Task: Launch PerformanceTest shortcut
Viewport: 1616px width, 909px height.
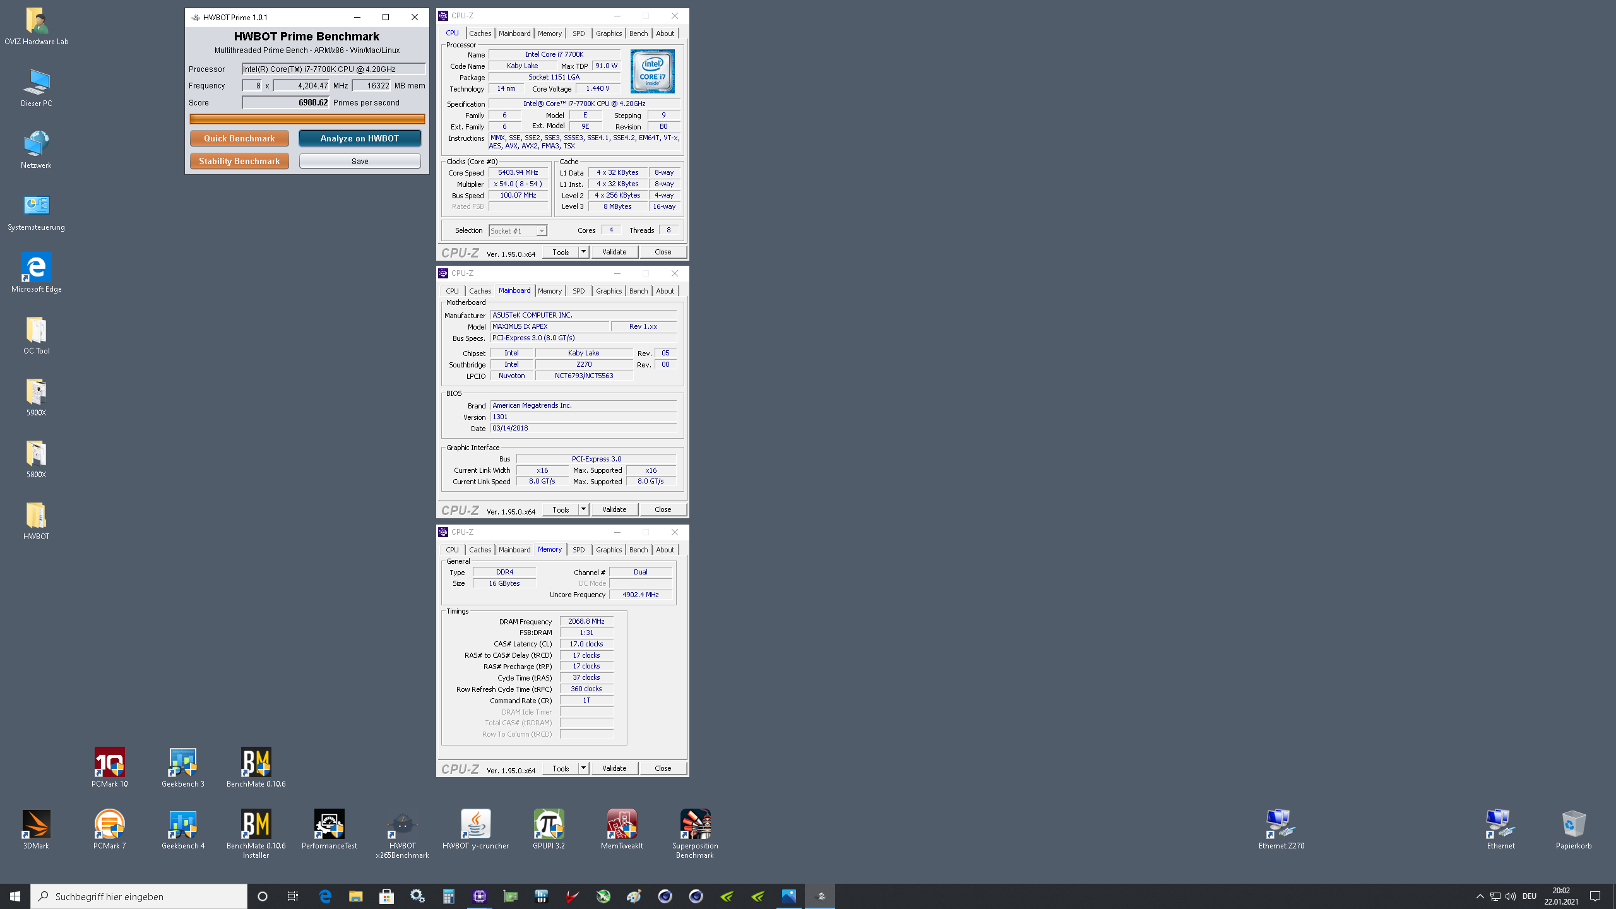Action: 329,830
